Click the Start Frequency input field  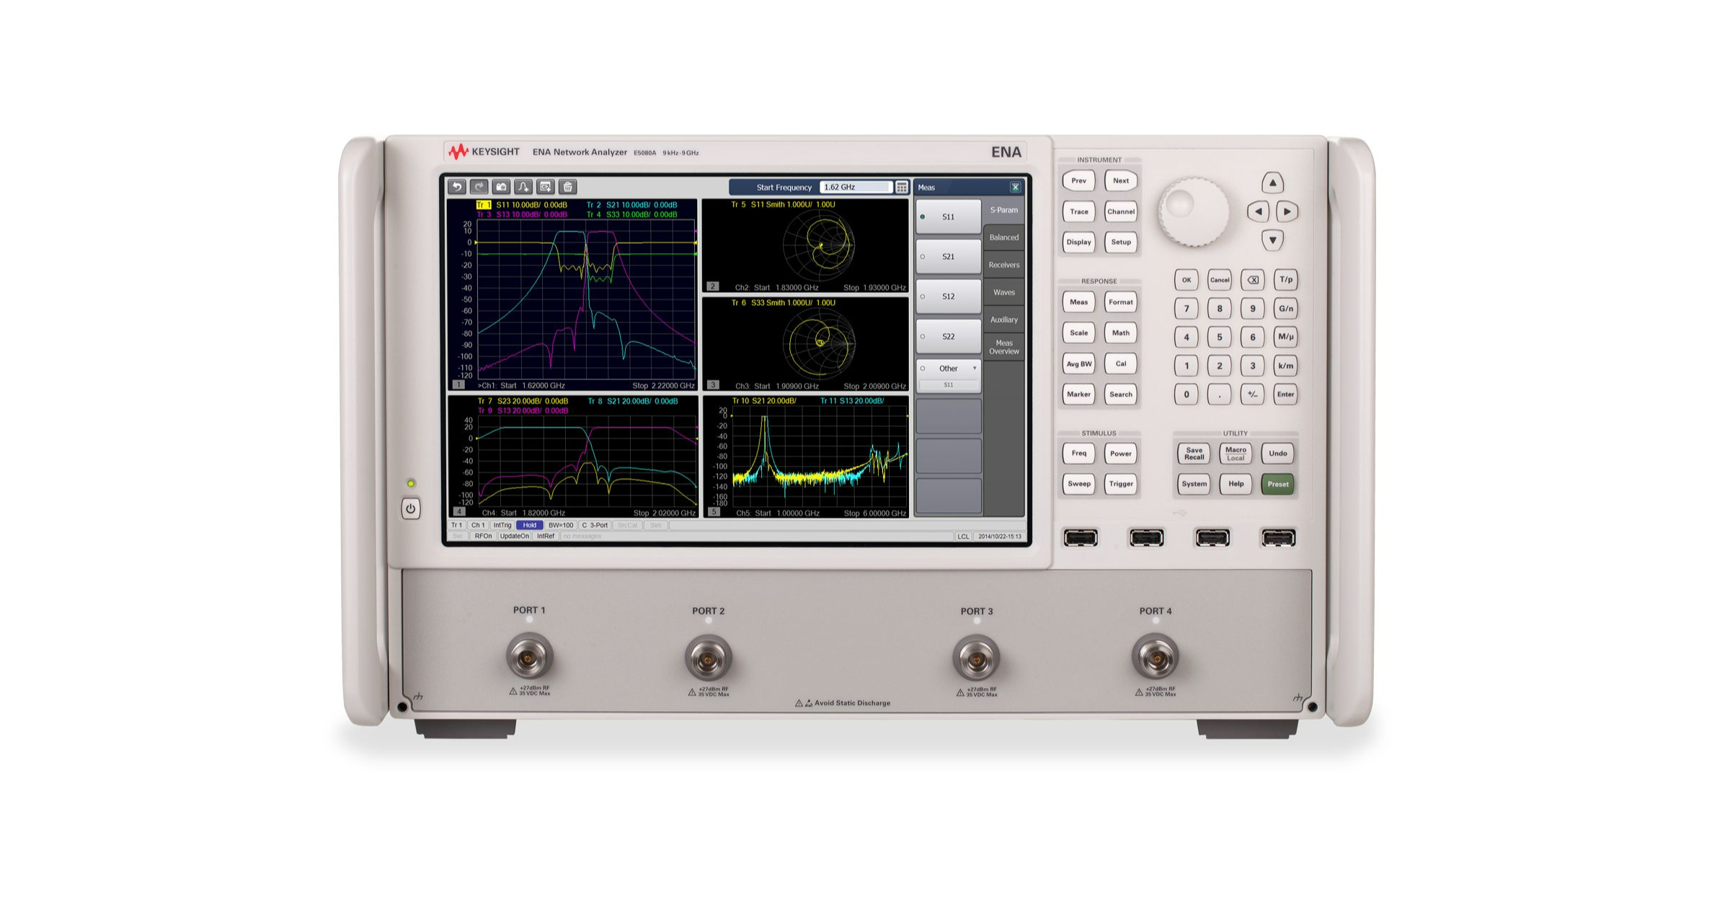(856, 187)
